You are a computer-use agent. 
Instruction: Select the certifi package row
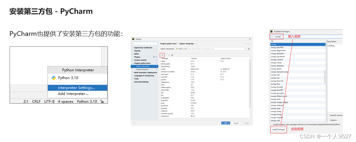205,69
